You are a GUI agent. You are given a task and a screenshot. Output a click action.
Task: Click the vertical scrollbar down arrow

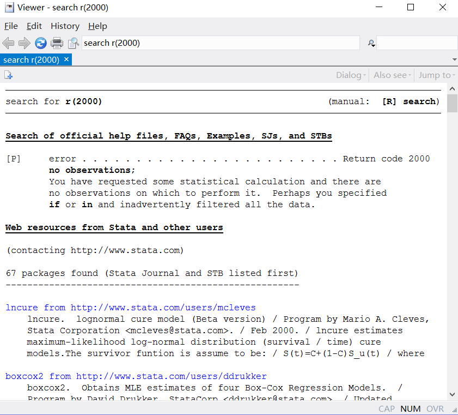pyautogui.click(x=452, y=394)
